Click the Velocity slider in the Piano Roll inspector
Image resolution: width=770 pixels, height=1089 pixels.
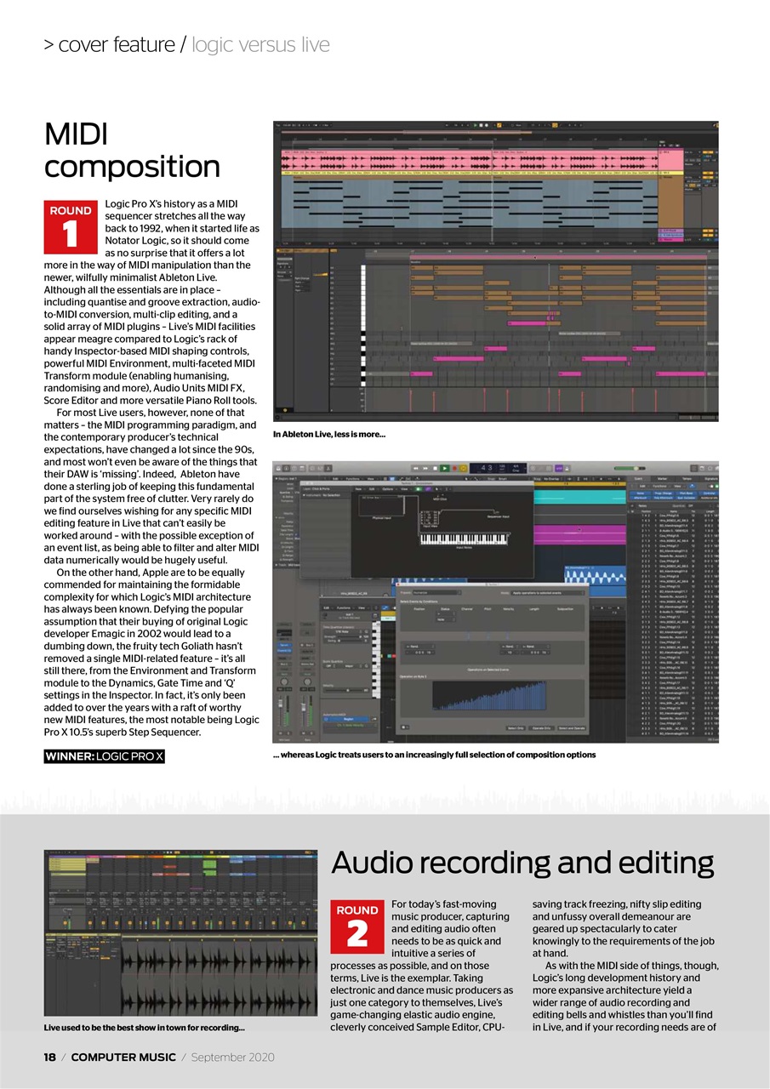click(347, 690)
